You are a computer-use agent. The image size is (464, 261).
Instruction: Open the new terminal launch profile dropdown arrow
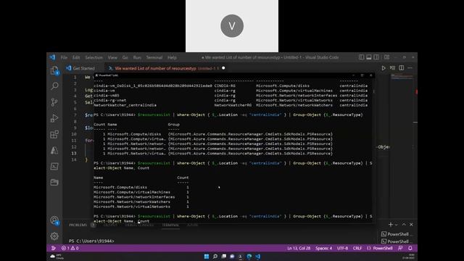397,225
